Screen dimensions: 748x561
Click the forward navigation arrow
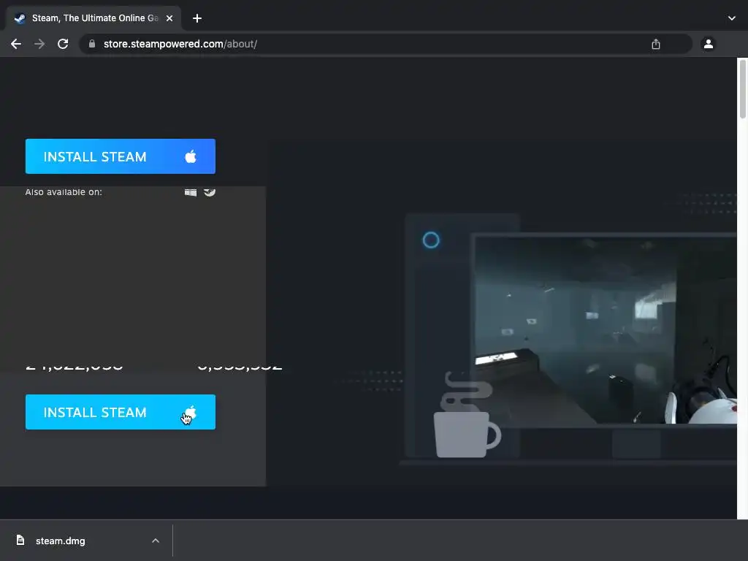[x=39, y=44]
